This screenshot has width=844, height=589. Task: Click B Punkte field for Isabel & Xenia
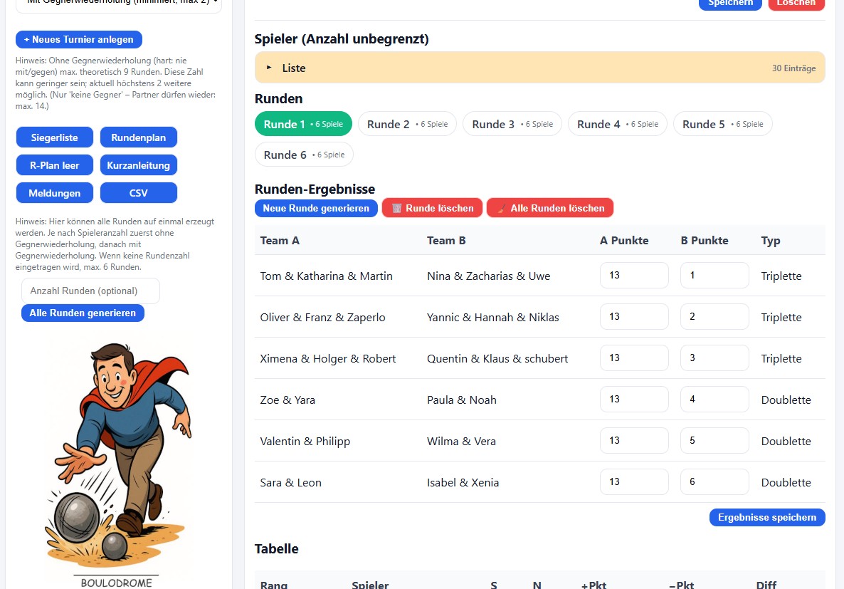(714, 482)
